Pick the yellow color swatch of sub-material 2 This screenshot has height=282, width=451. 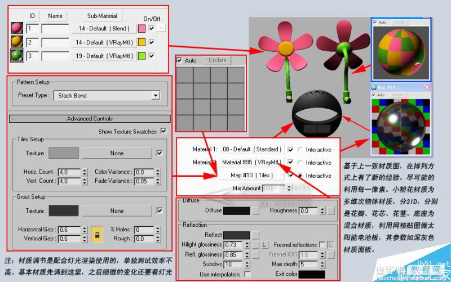[x=142, y=42]
